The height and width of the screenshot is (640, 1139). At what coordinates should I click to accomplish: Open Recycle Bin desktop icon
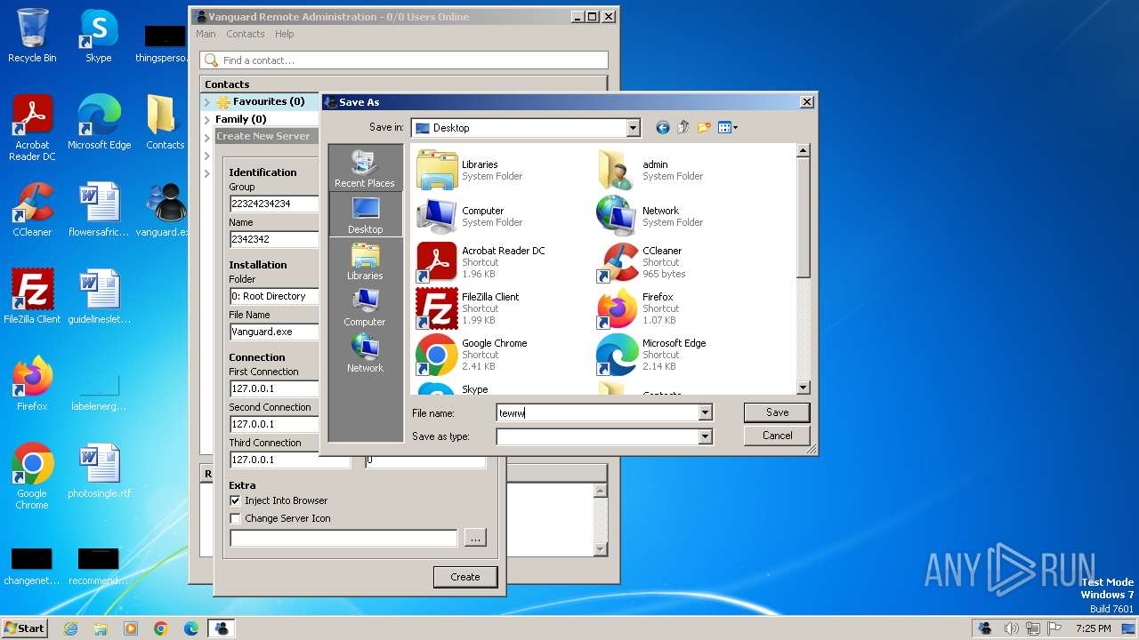point(32,36)
